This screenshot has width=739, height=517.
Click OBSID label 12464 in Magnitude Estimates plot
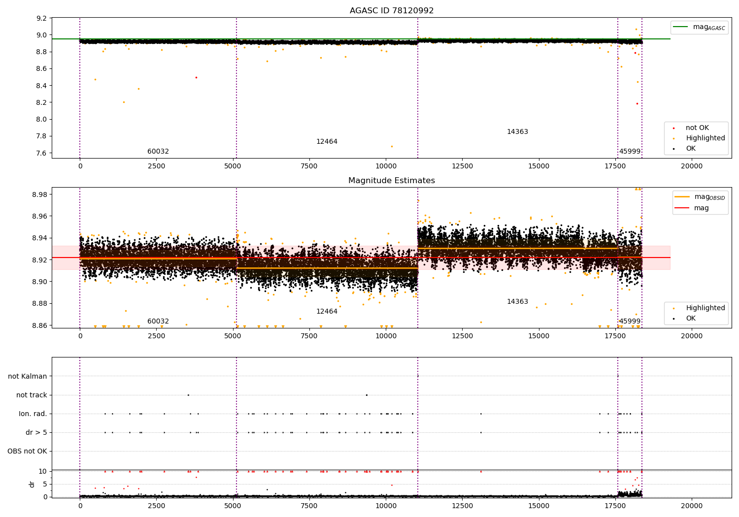[x=327, y=312]
